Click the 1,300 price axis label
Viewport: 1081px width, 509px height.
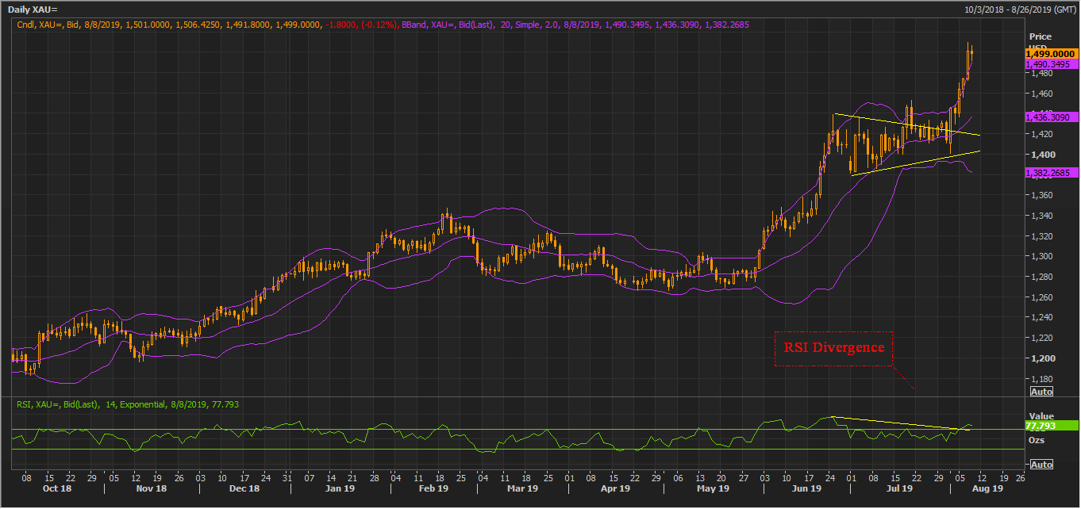[1041, 256]
